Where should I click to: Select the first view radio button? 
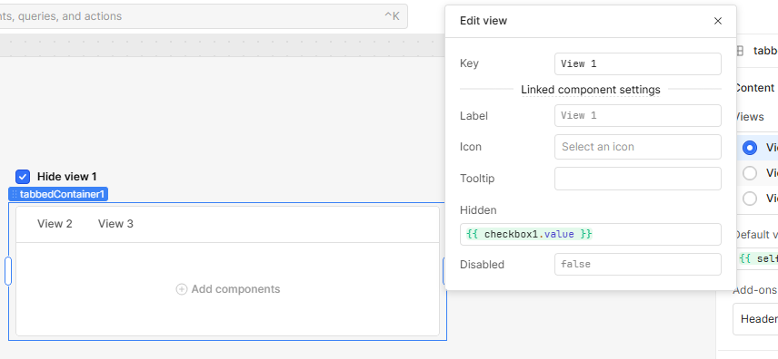click(749, 148)
